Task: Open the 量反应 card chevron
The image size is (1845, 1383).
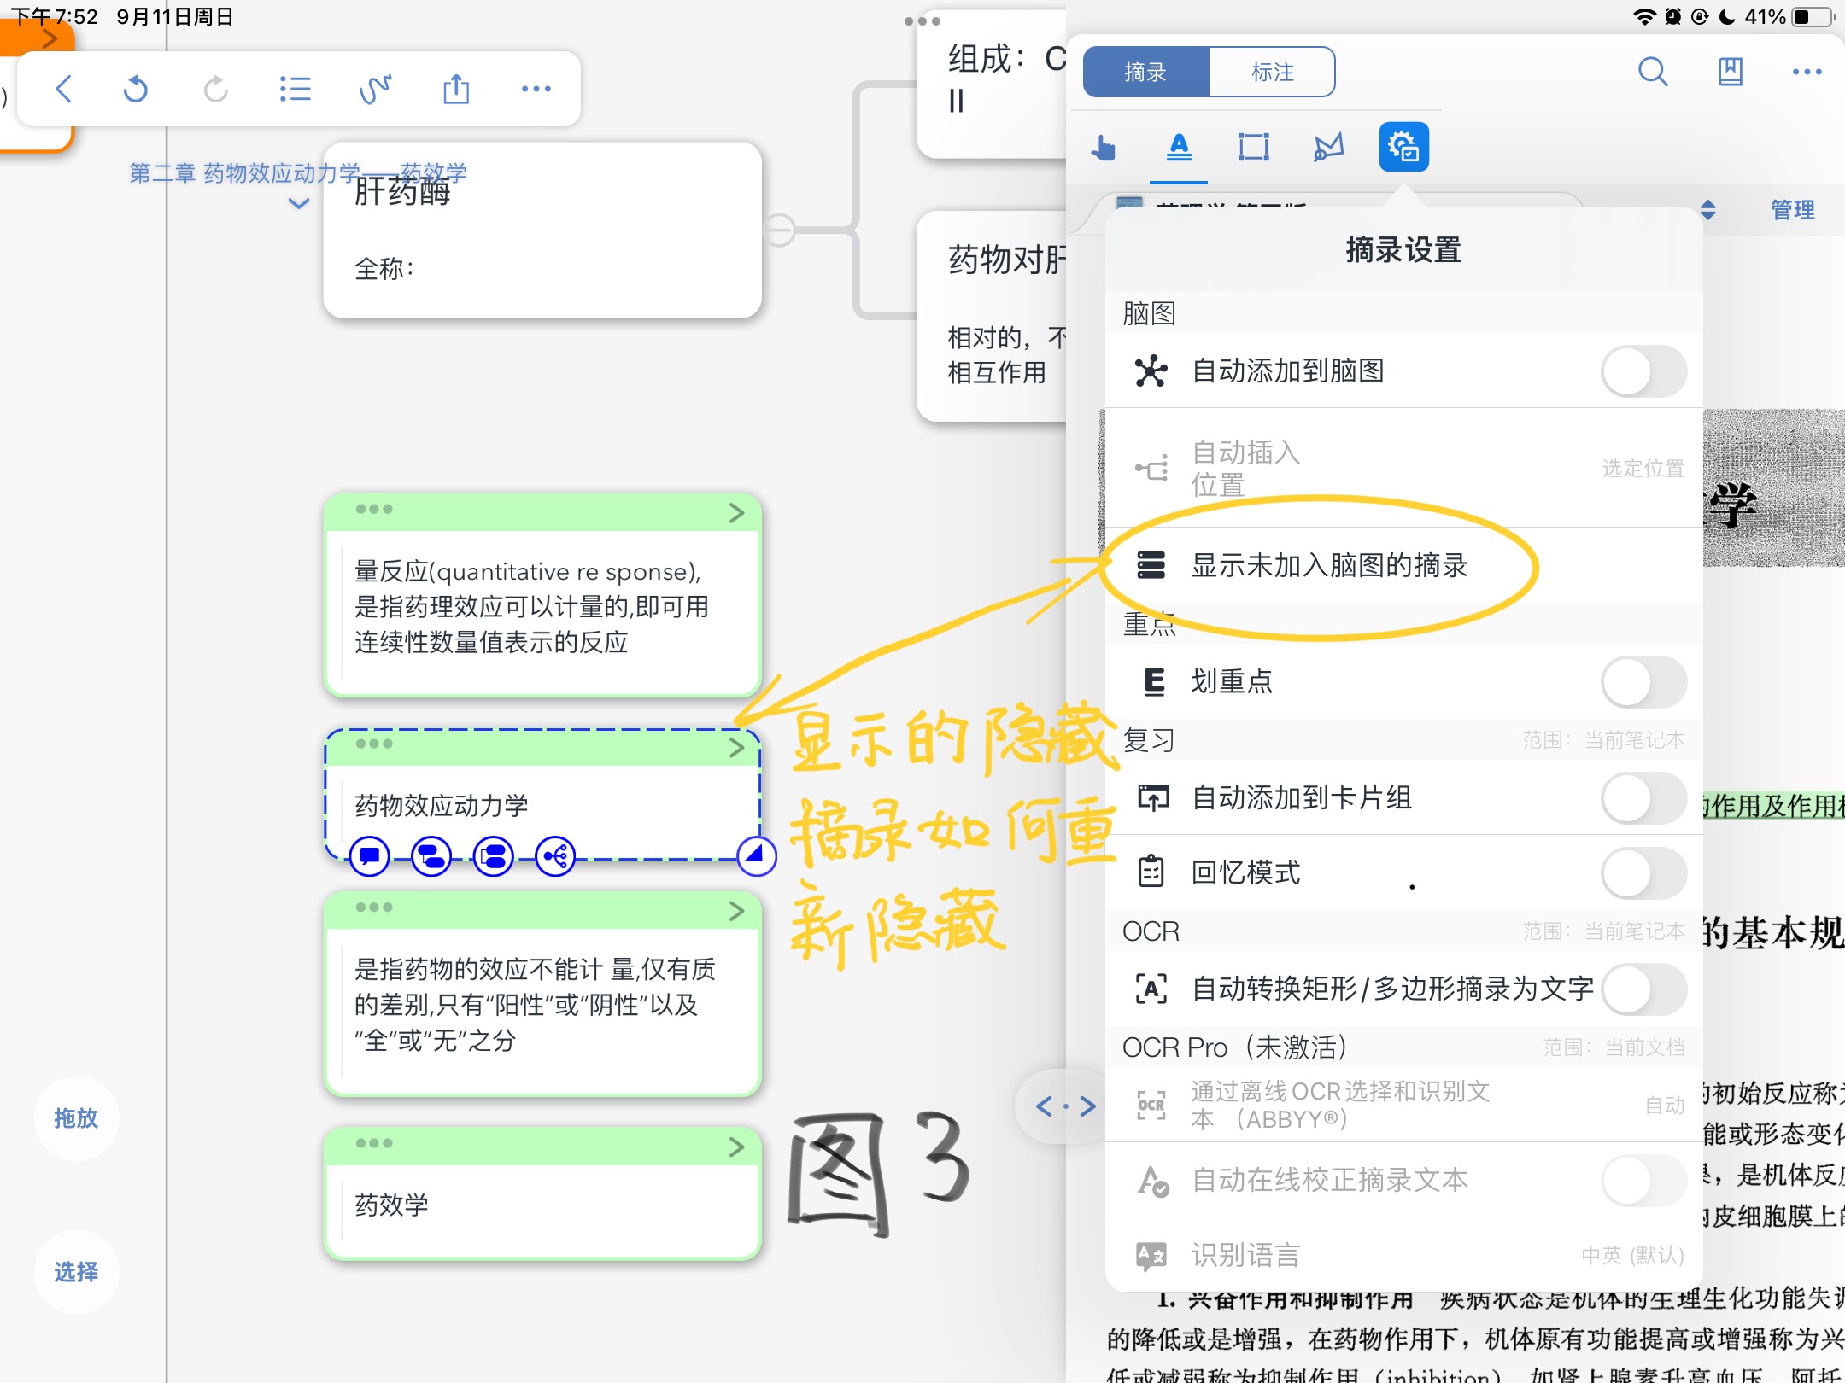Action: point(736,512)
